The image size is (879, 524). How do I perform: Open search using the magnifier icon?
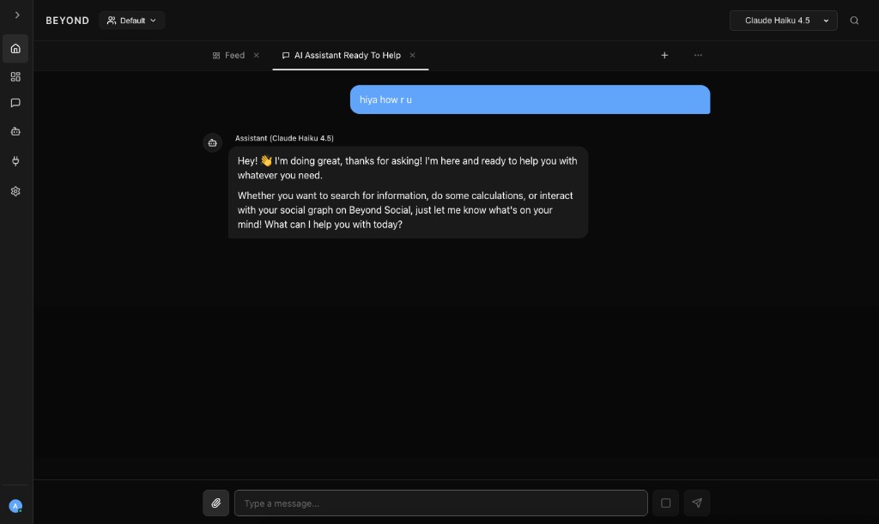click(x=854, y=20)
